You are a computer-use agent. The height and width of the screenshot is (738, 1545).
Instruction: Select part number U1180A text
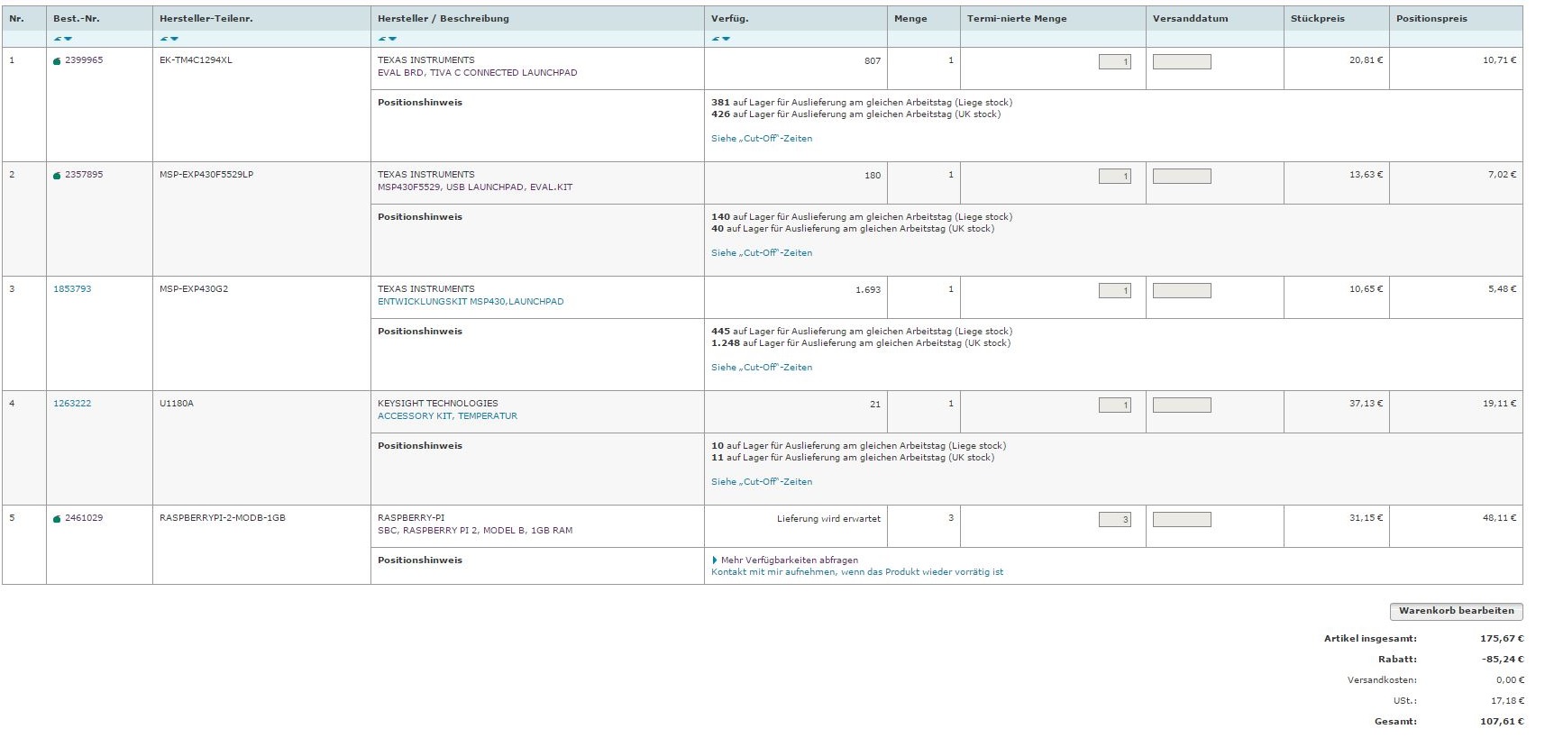tap(177, 404)
